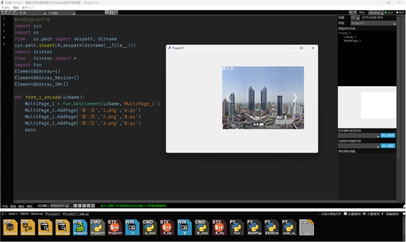Screen dimensions: 406x242
Task: Open the Fun Python file icon
Action: [x=237, y=227]
